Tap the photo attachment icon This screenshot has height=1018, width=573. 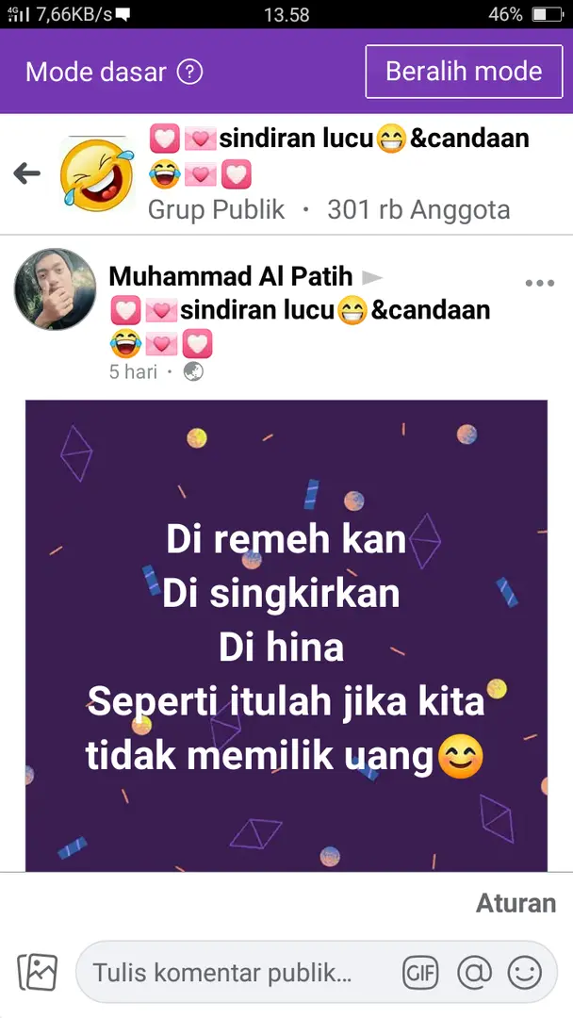tap(37, 972)
